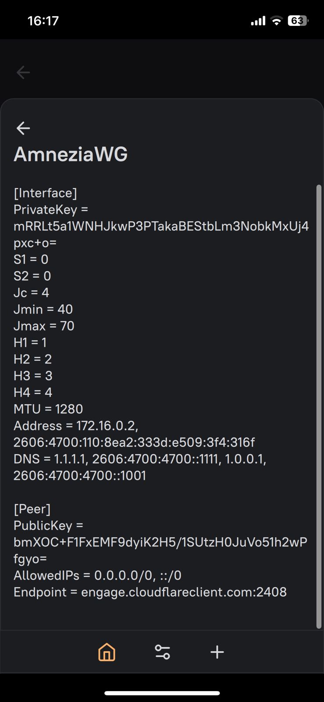The width and height of the screenshot is (324, 702).
Task: Tap the DNS = 1.1.1.1 line
Action: click(x=140, y=459)
